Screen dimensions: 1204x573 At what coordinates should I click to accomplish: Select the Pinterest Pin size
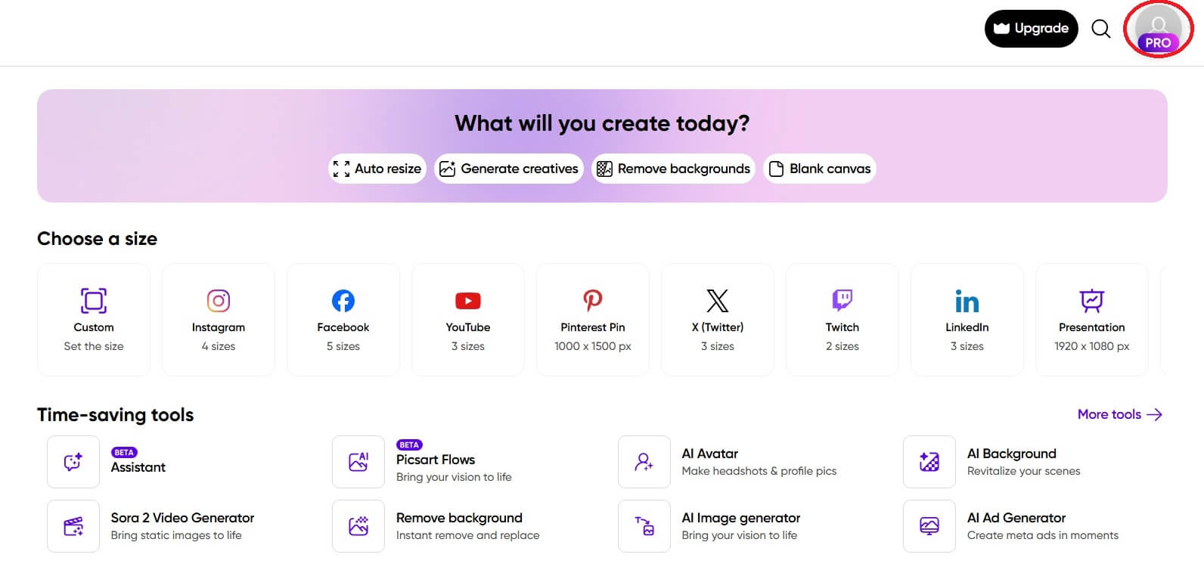click(x=593, y=320)
